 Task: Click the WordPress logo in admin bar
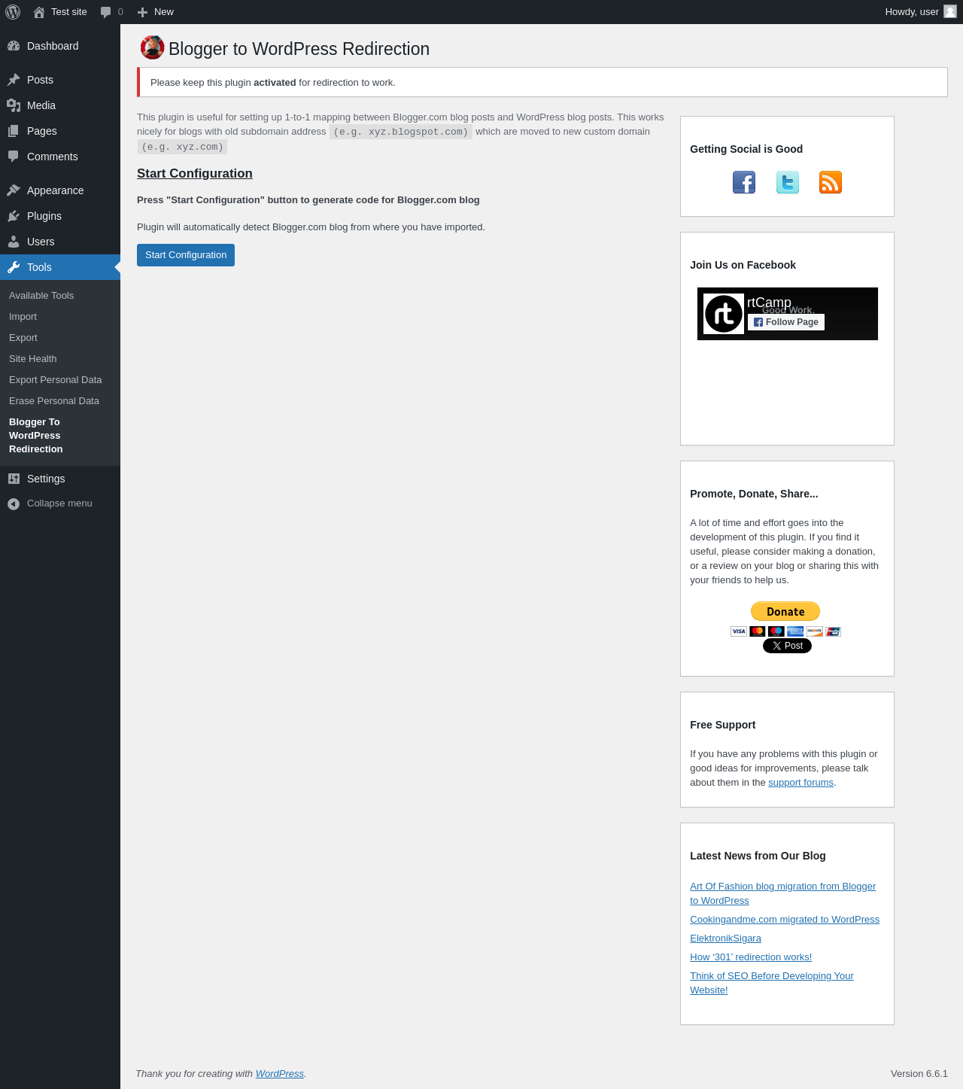coord(13,12)
